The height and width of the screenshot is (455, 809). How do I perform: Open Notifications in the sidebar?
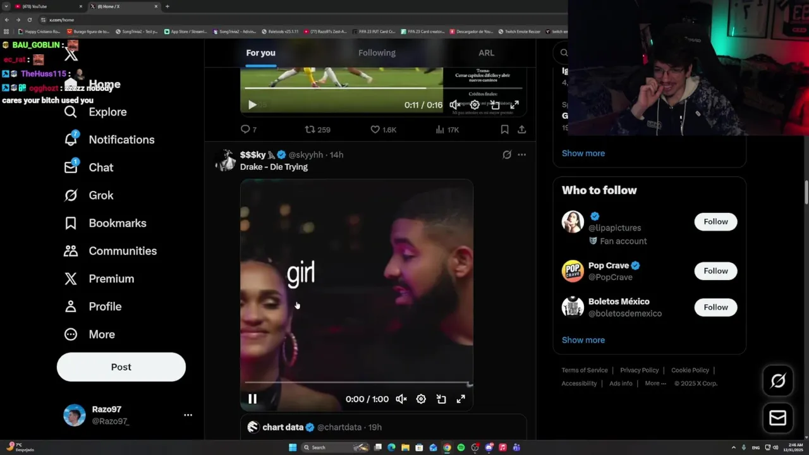(109, 140)
